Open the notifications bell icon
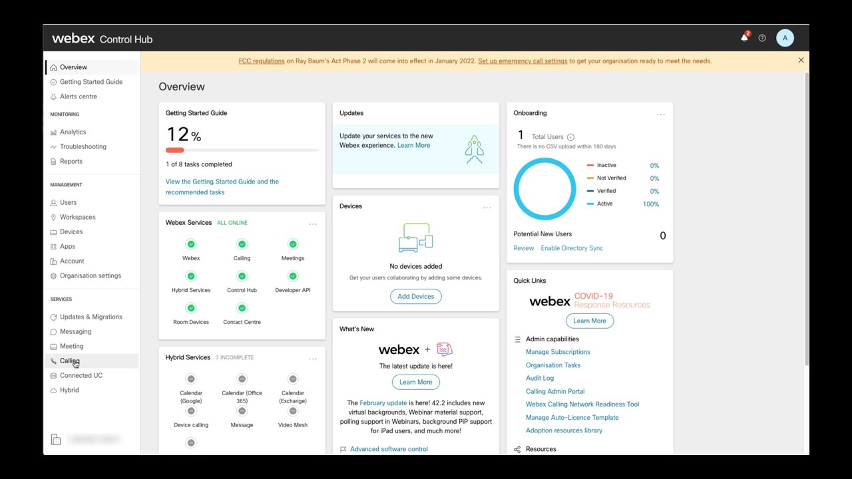The image size is (852, 479). (744, 38)
